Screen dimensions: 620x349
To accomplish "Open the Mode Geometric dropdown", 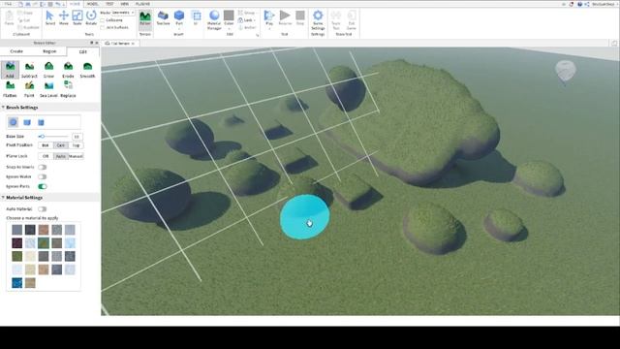I will 123,13.
